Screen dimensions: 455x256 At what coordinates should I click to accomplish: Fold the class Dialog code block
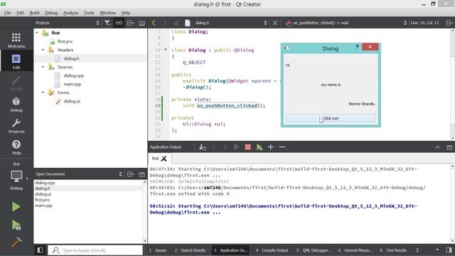pos(166,50)
